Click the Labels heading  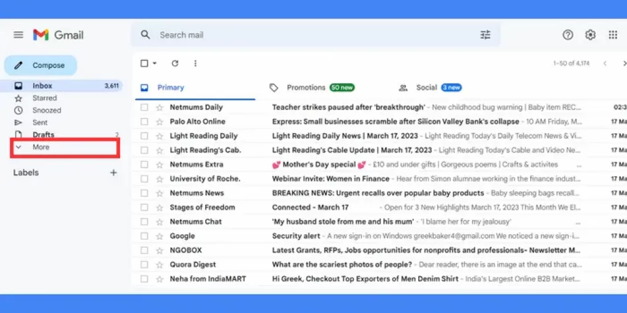pos(26,172)
